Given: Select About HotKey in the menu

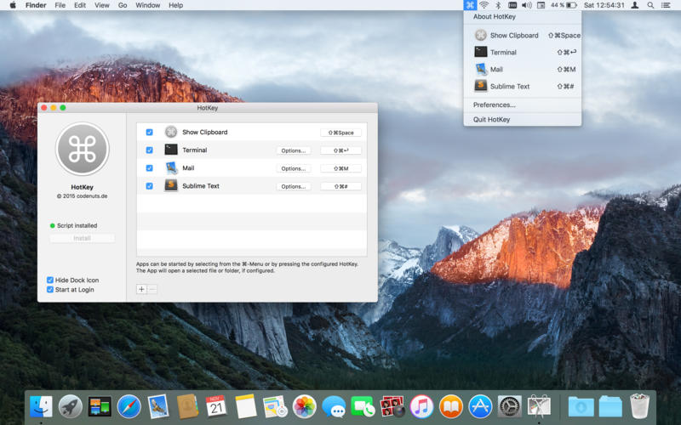Looking at the screenshot, I should (495, 17).
